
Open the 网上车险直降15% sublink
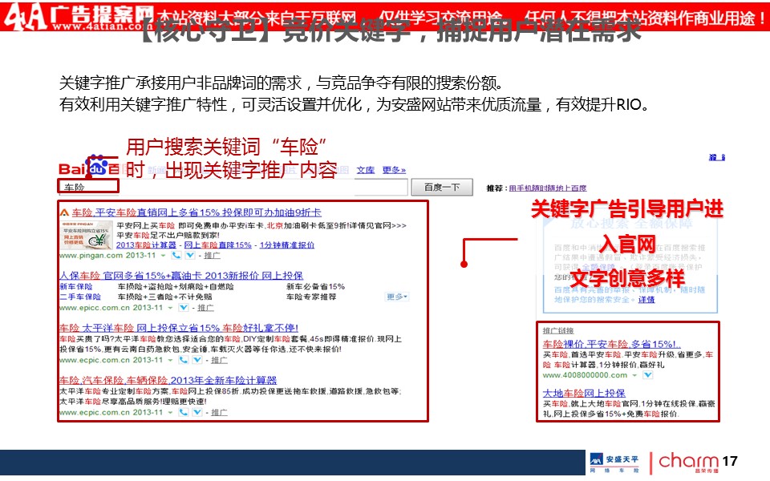[x=218, y=245]
